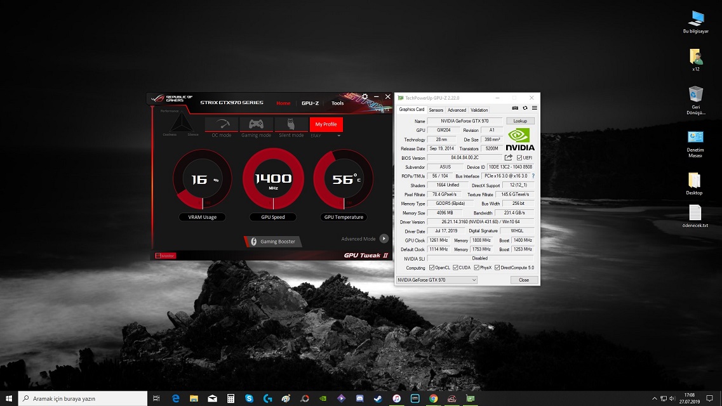The width and height of the screenshot is (722, 406).
Task: Select the My Profile button
Action: pyautogui.click(x=326, y=124)
